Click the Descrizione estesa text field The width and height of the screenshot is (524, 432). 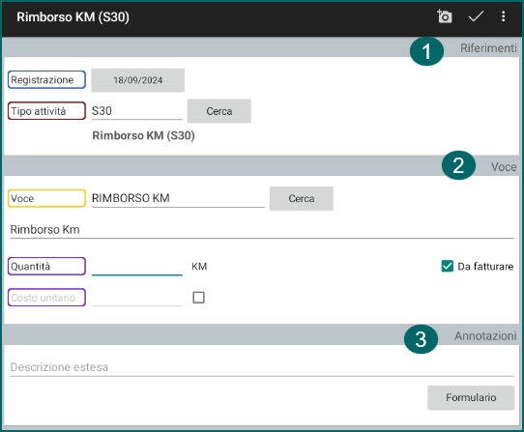(262, 367)
